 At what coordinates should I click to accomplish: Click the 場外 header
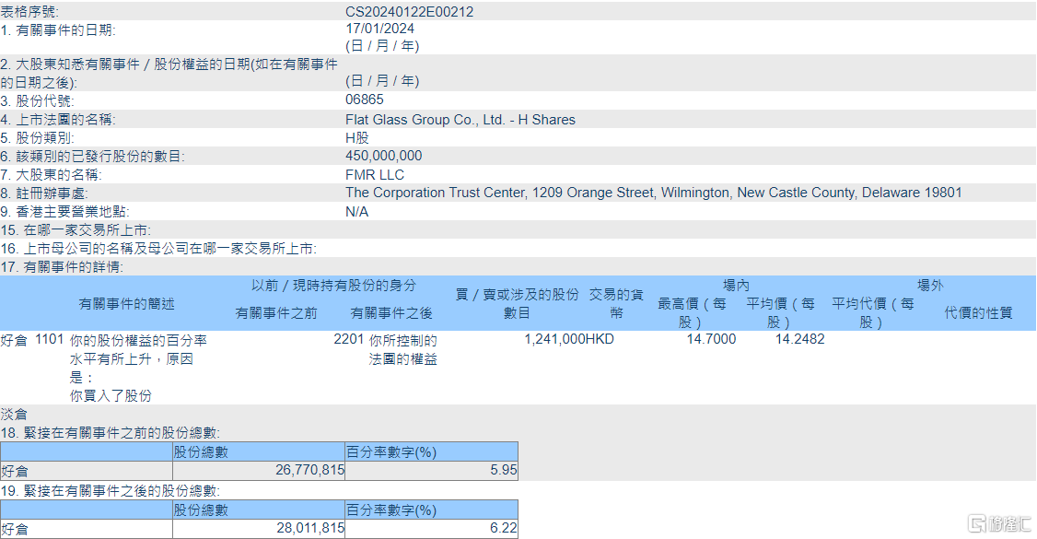(x=930, y=285)
